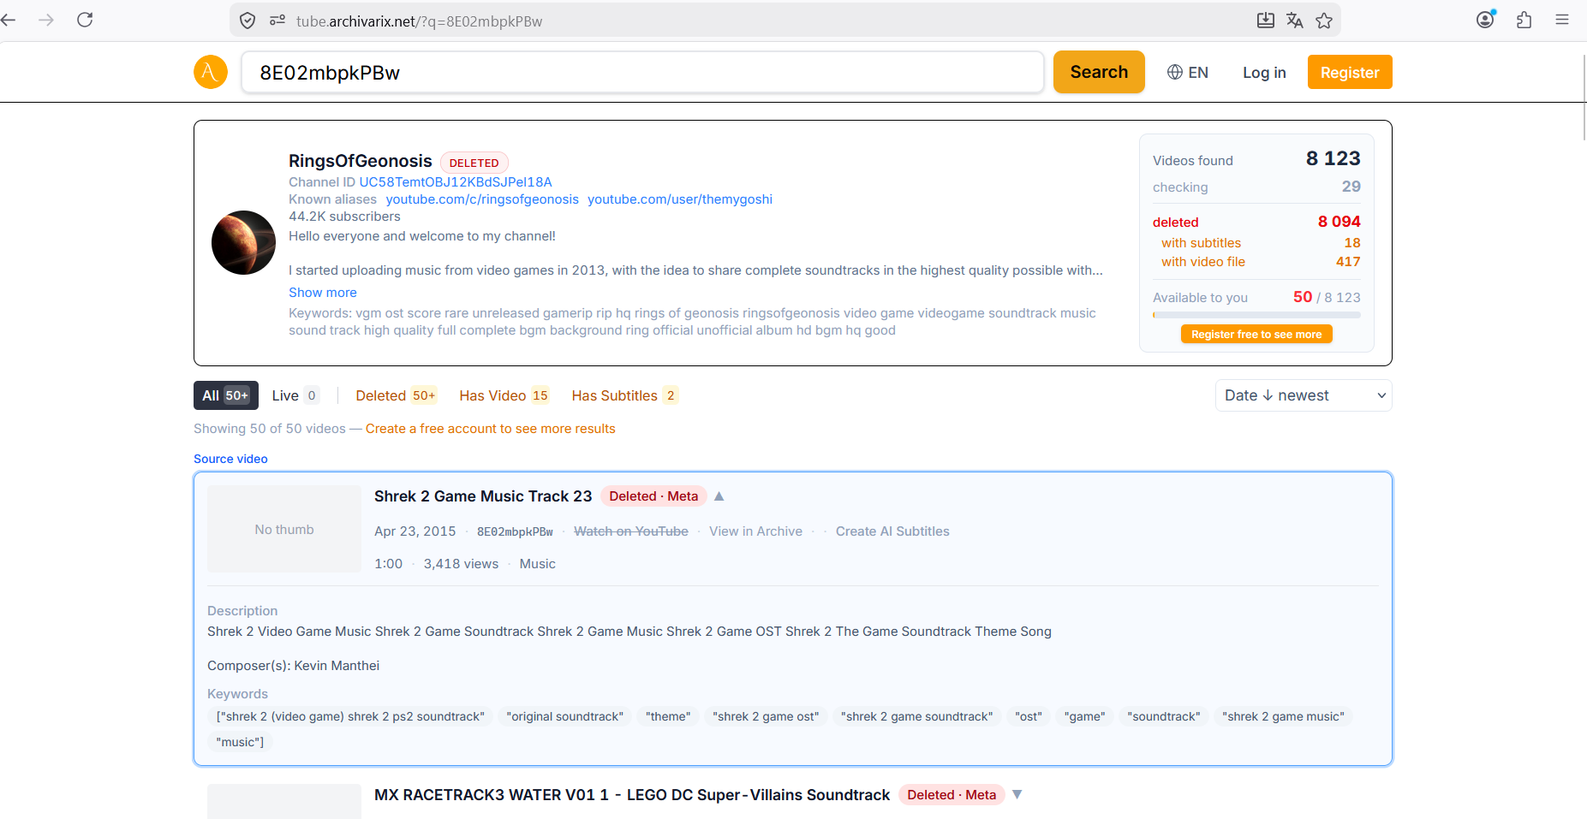Screen dimensions: 1587x819
Task: Click the No thumb placeholder thumbnail
Action: click(284, 529)
